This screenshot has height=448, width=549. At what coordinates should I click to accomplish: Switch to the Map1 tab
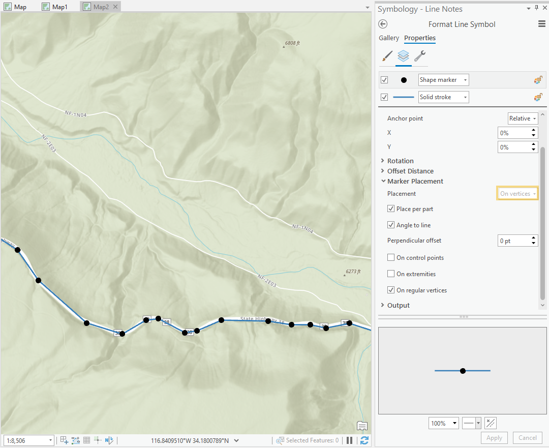click(55, 7)
